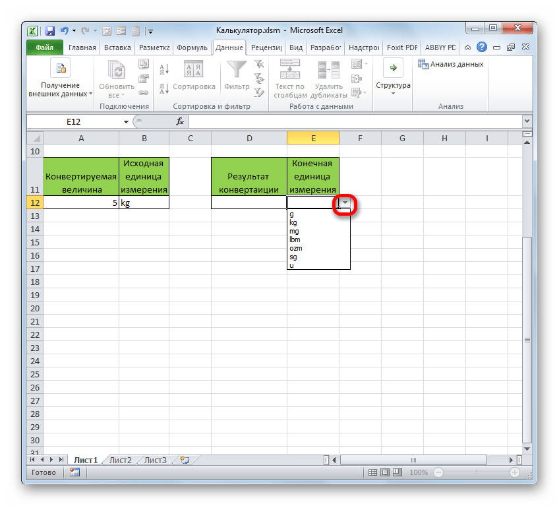The height and width of the screenshot is (506, 559).
Task: Choose 'kg' from the dropdown list
Action: pos(318,223)
